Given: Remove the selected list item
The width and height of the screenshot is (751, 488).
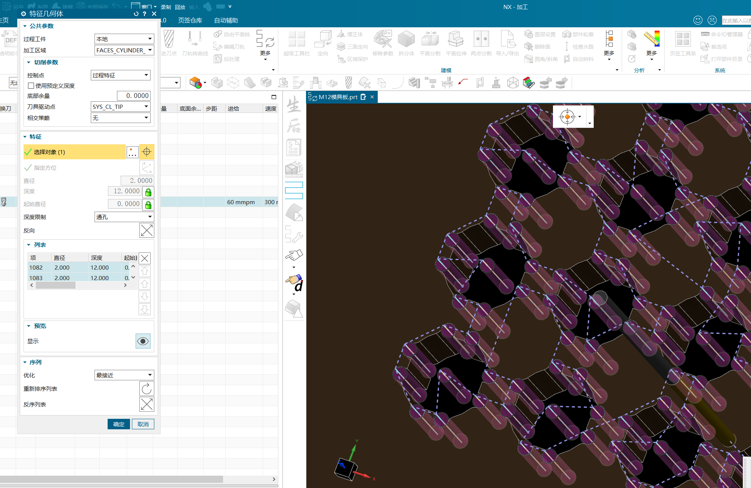Looking at the screenshot, I should (x=145, y=258).
